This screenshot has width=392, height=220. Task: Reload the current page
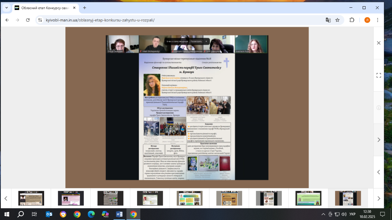point(28,20)
